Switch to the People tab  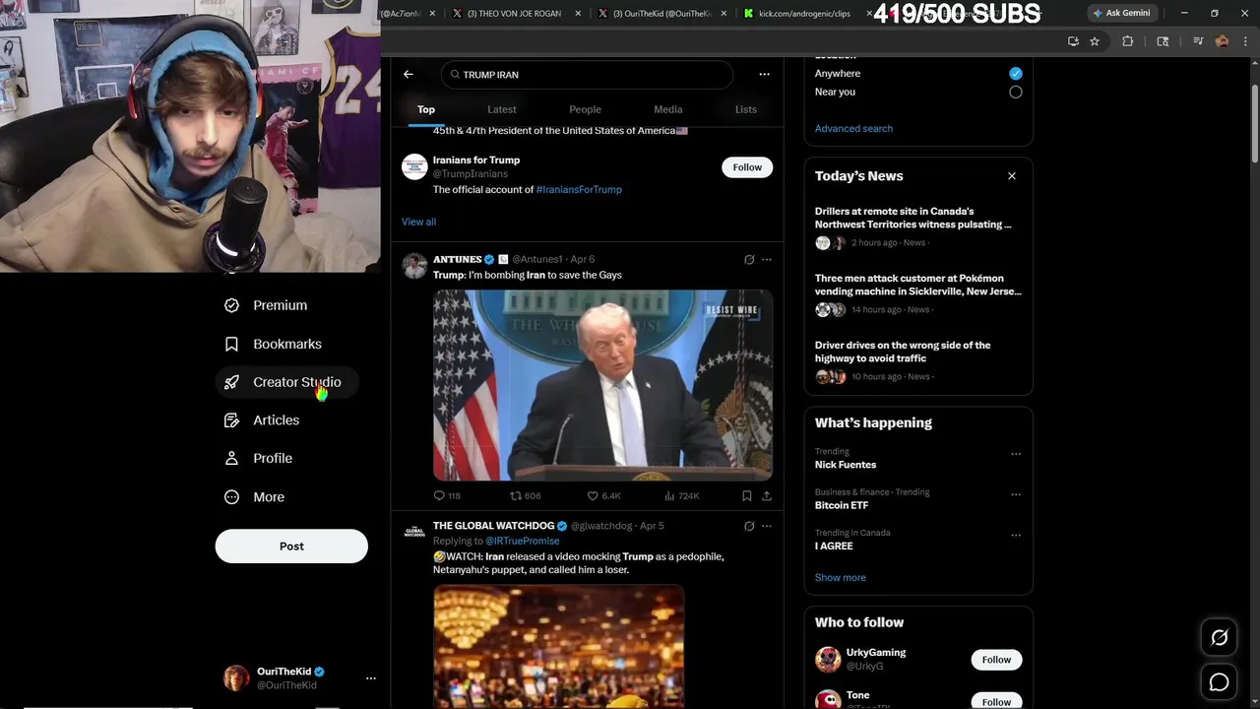tap(585, 109)
